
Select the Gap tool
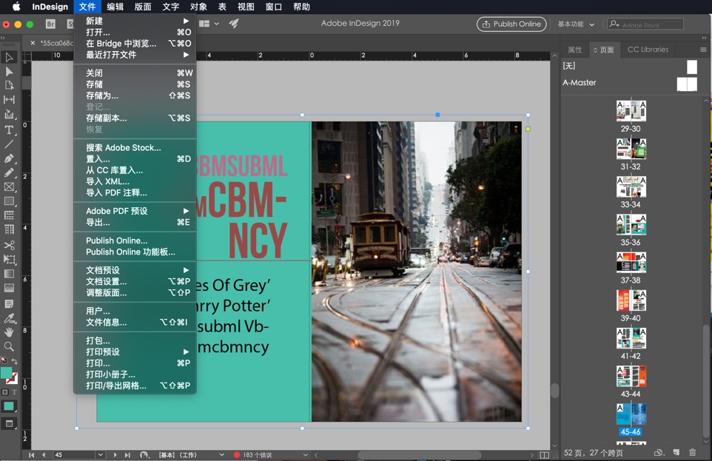[9, 99]
